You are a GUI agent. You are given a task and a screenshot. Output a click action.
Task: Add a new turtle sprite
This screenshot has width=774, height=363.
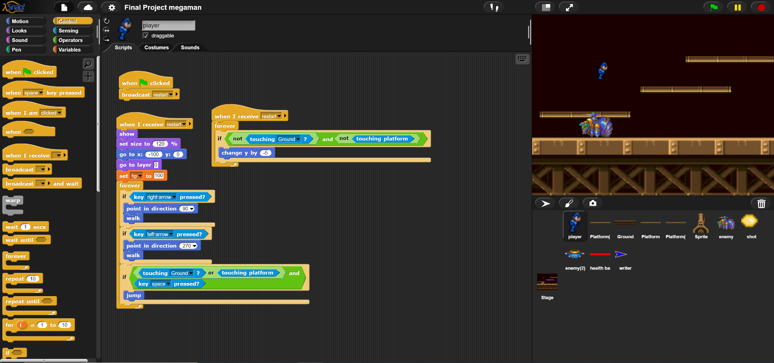(545, 204)
